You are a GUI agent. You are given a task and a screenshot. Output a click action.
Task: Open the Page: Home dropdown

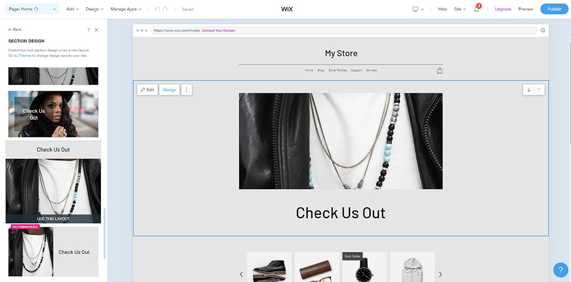coord(31,9)
